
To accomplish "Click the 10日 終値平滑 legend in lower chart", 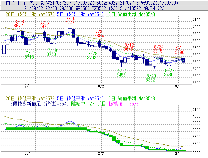I will tap(131, 98).
